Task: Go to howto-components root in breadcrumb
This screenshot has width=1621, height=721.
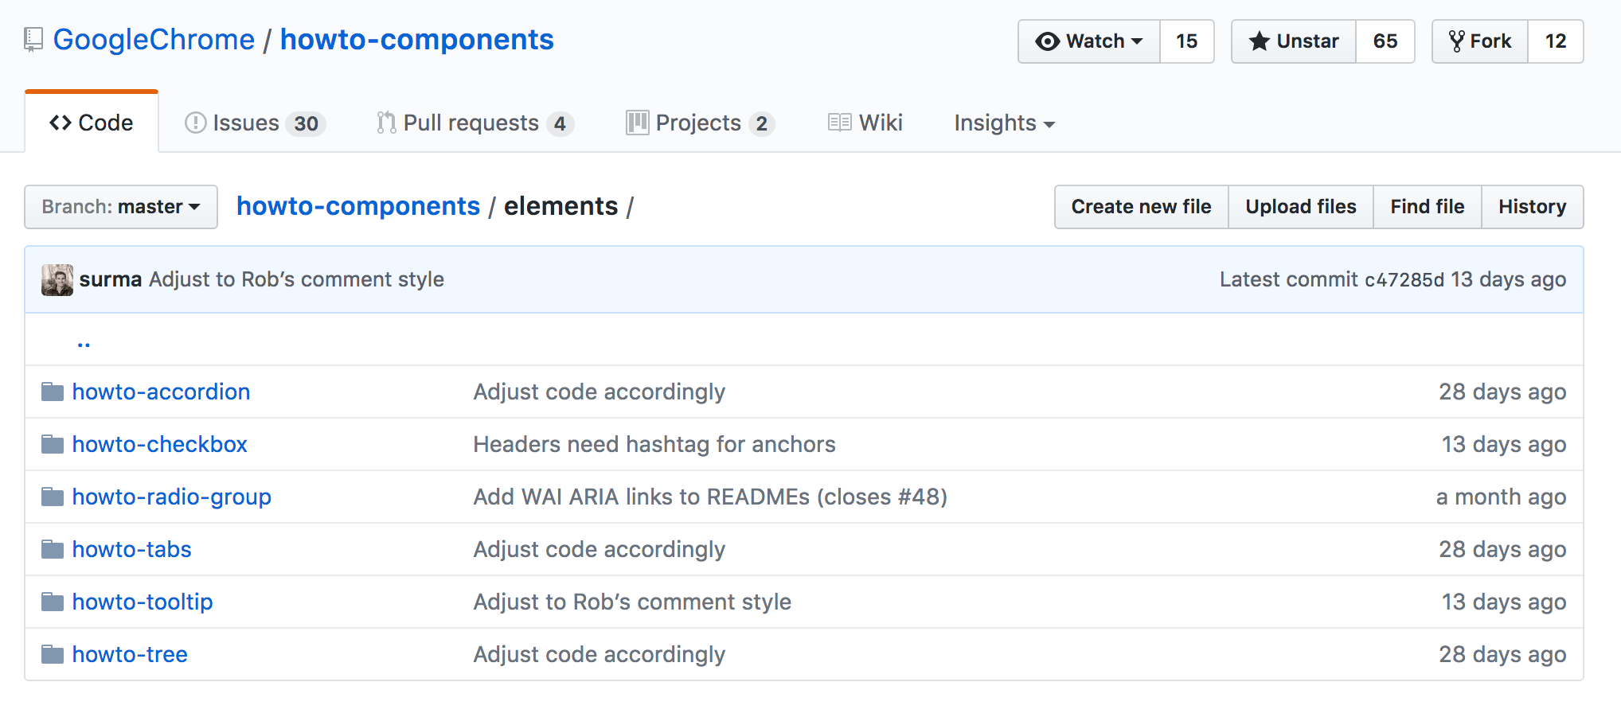Action: tap(358, 206)
